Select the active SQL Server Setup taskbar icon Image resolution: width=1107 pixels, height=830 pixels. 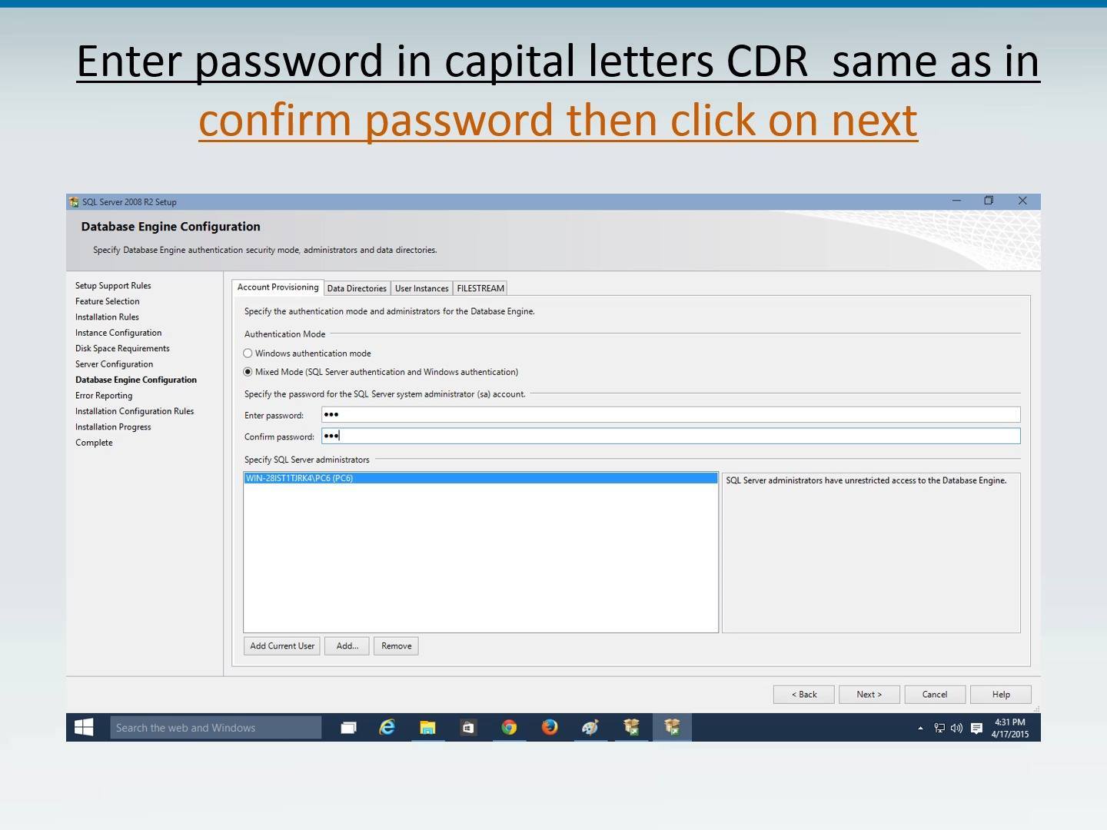(x=672, y=727)
